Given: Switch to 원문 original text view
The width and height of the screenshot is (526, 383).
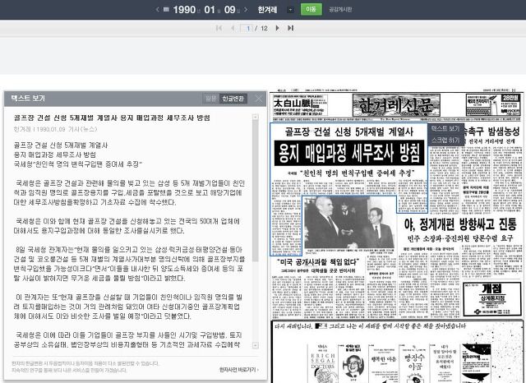Looking at the screenshot, I should 211,99.
